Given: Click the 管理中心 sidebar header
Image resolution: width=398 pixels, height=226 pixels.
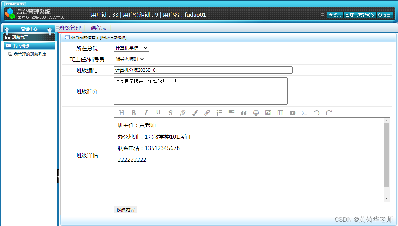Looking at the screenshot, I should [x=29, y=29].
